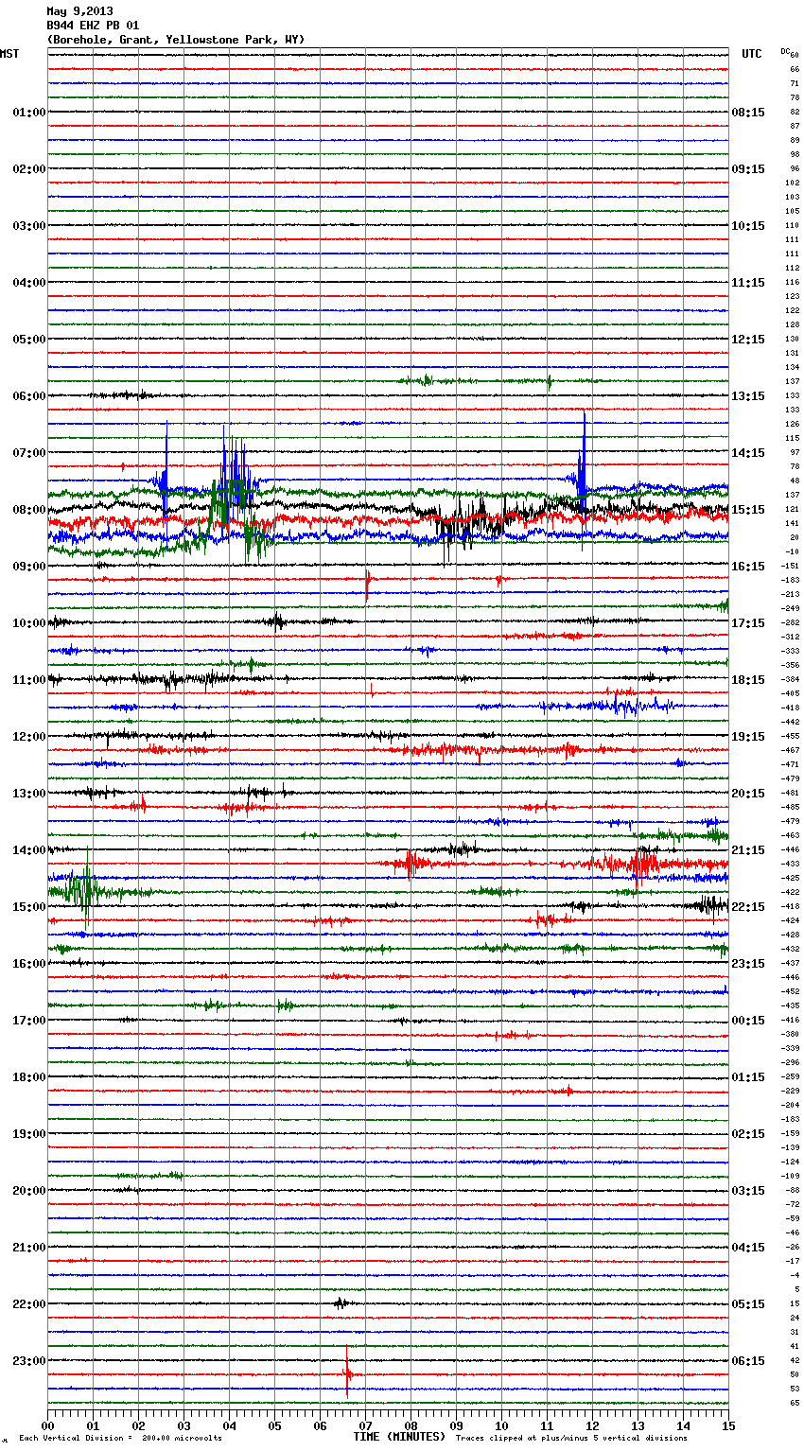Select the MST time label '17:00'
Screen dimensions: 804x1451
pyautogui.click(x=29, y=1021)
